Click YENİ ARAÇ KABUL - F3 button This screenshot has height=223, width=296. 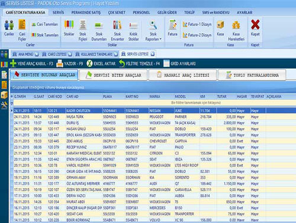31,64
